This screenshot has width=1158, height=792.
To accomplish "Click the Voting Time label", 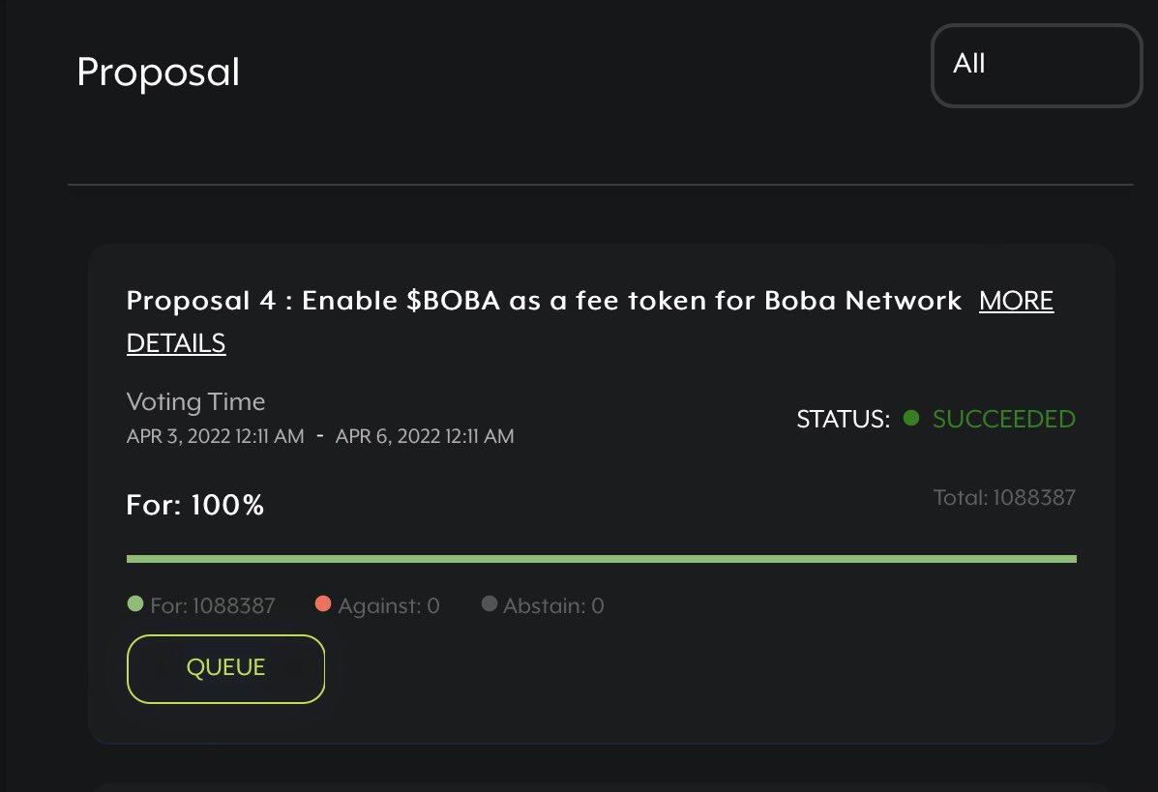I will (195, 401).
